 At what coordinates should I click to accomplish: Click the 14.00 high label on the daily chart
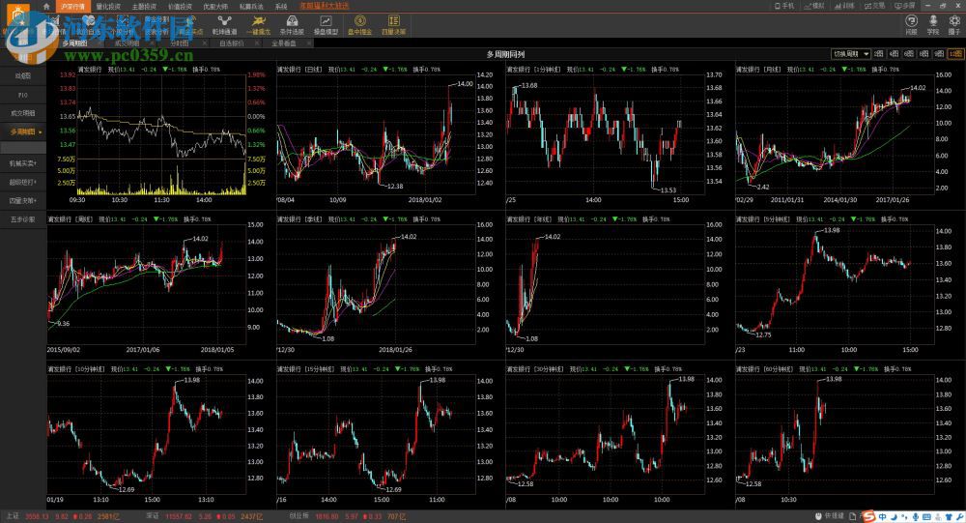[465, 84]
